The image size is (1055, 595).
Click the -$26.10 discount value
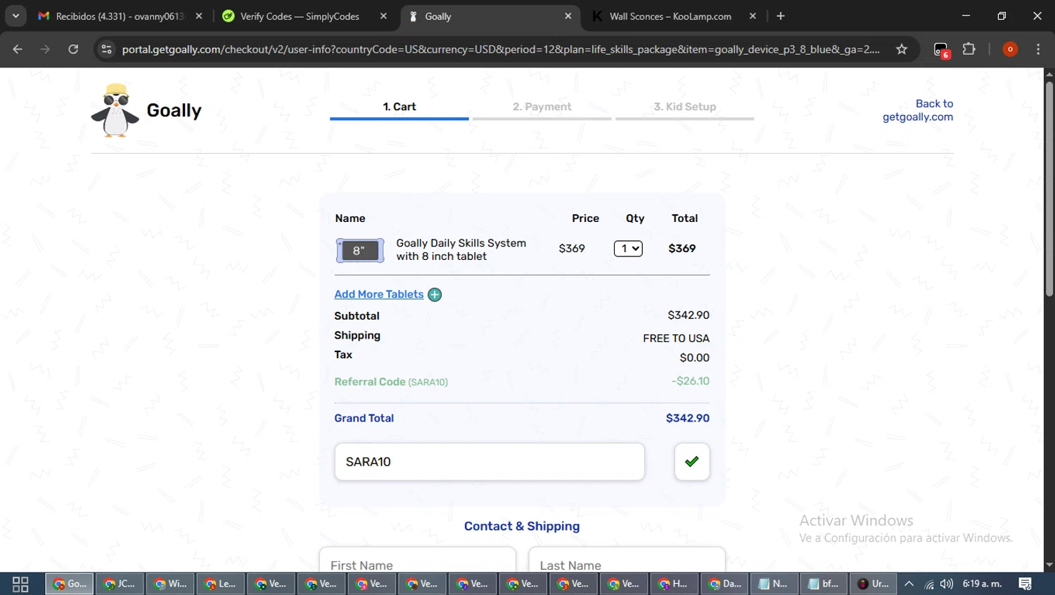pyautogui.click(x=690, y=381)
